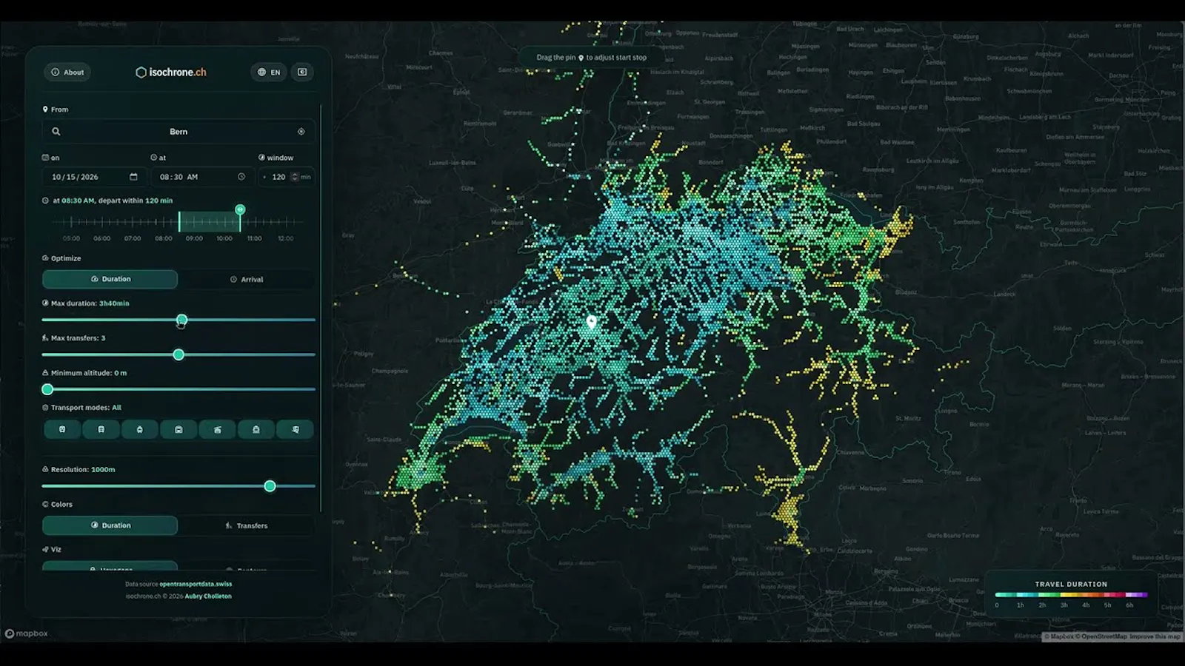Select Duration under Colors
The height and width of the screenshot is (666, 1185).
coord(110,525)
